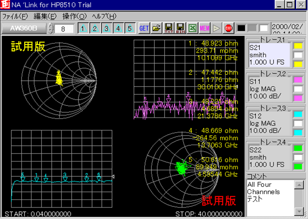Open a file with the folder icon
The width and height of the screenshot is (308, 219).
pyautogui.click(x=157, y=28)
